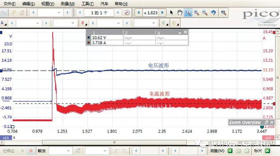The image size is (280, 156).
Task: Open the buffer navigator compass icon
Action: coord(127,13)
